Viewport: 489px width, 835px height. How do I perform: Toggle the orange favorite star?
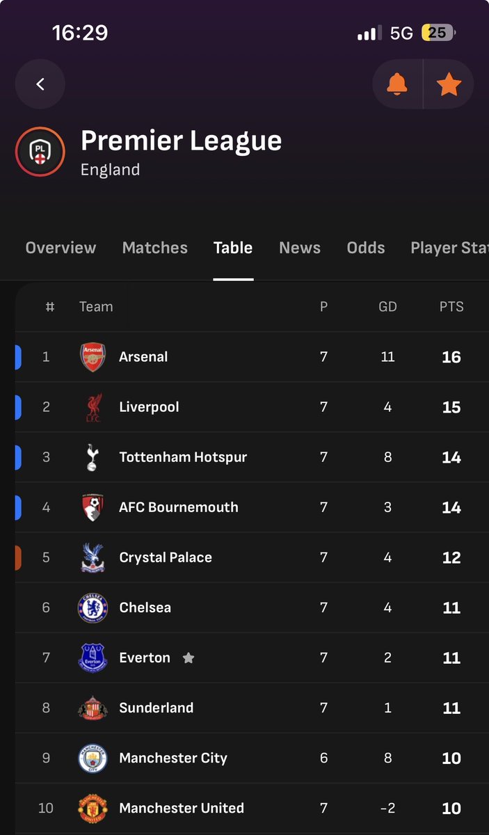tap(449, 84)
